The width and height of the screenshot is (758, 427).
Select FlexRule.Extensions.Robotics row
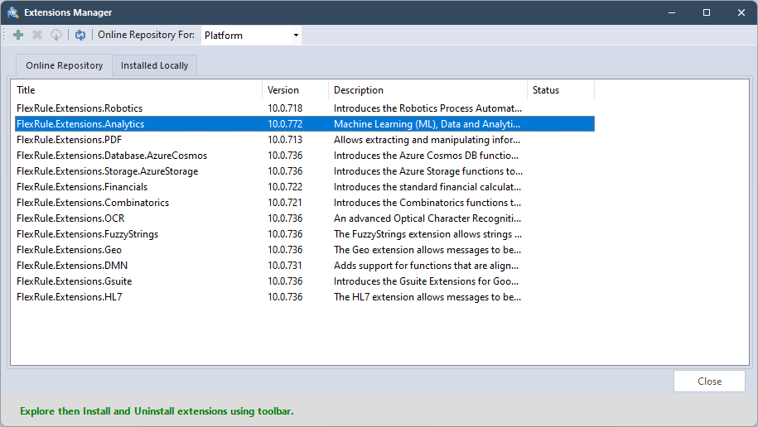pyautogui.click(x=305, y=108)
